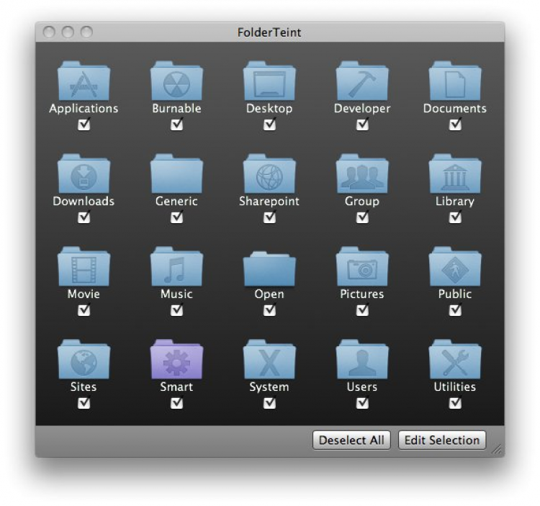Click the Music folder icon
Screen dimensions: 540x506
[176, 266]
